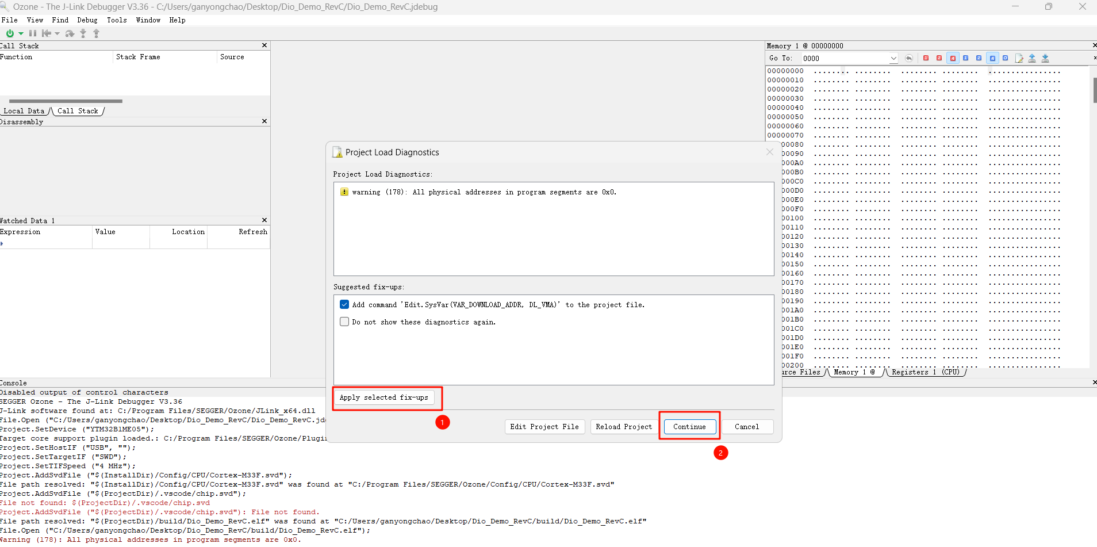Open the Window menu
The width and height of the screenshot is (1097, 547).
click(x=148, y=20)
